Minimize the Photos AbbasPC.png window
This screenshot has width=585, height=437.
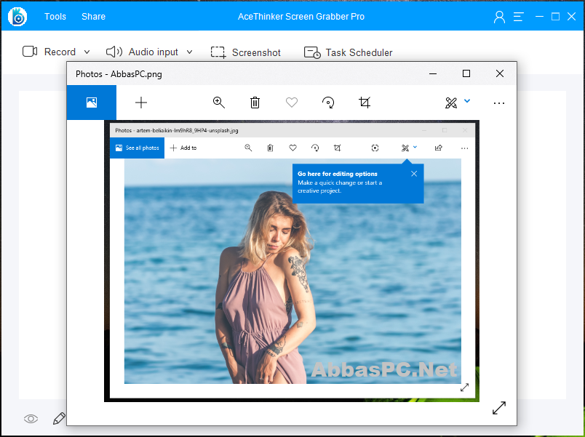pyautogui.click(x=433, y=74)
